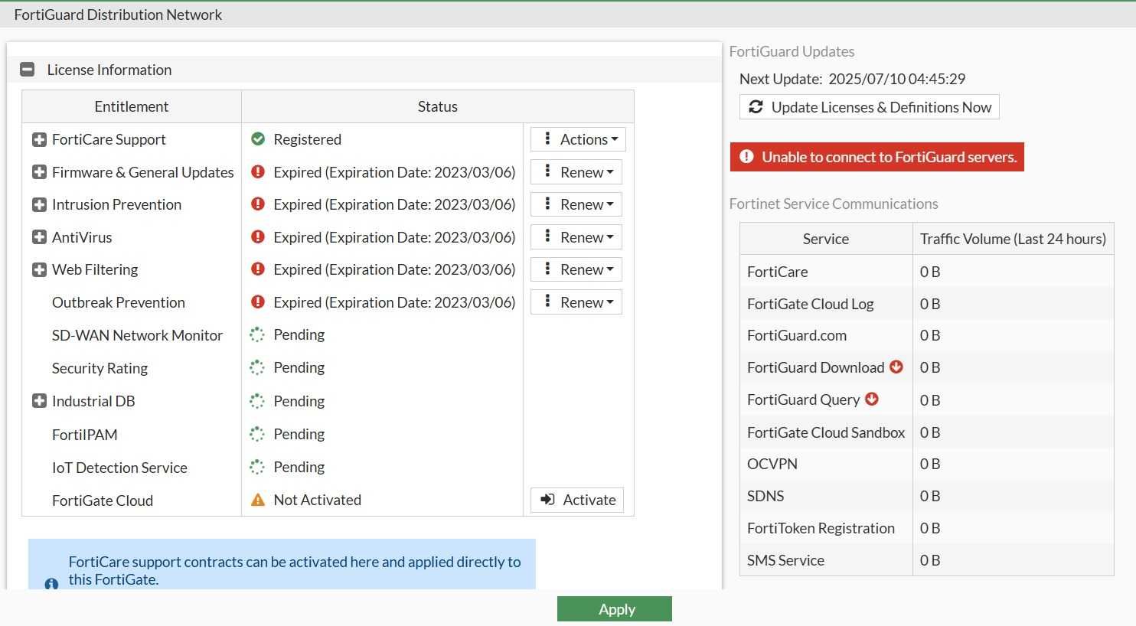
Task: Click the green Registered checkmark icon
Action: (x=258, y=139)
